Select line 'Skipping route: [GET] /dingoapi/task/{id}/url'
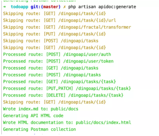This screenshot has height=136, width=159. tap(59, 20)
